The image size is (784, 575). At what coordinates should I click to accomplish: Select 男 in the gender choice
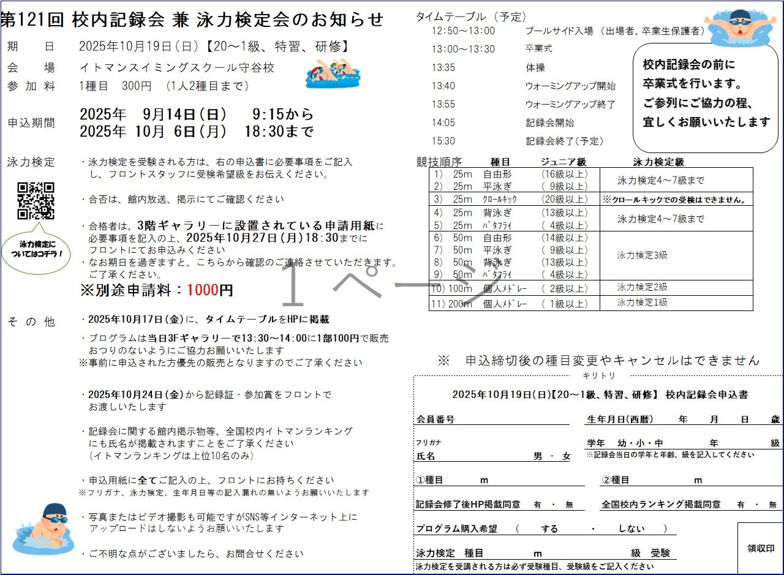(538, 456)
